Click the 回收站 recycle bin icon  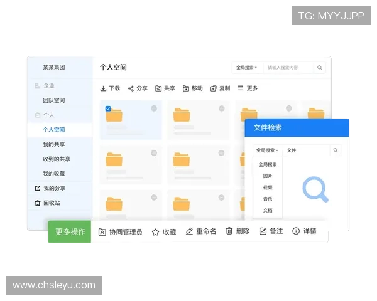pyautogui.click(x=38, y=203)
